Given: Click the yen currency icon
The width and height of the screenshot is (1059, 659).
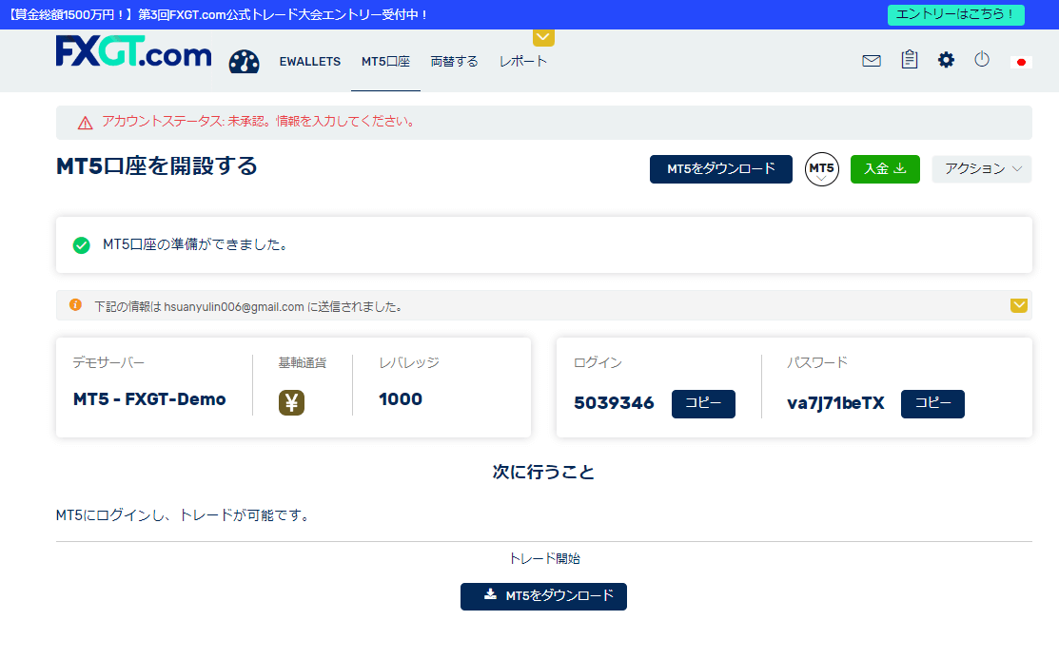Looking at the screenshot, I should pos(291,403).
